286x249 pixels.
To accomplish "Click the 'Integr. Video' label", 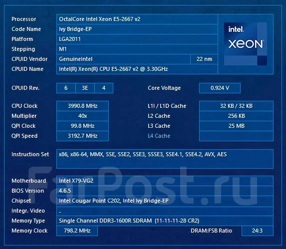I will [x=28, y=211].
